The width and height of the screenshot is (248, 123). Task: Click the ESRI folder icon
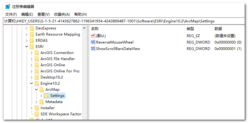coord(32,47)
